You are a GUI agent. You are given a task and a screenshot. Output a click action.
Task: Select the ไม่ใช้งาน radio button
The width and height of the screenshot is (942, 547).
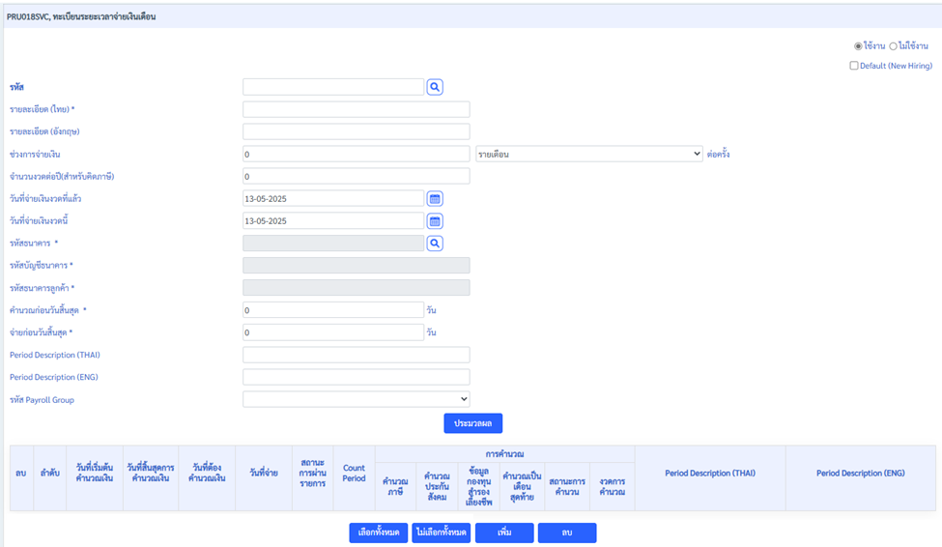coord(893,46)
